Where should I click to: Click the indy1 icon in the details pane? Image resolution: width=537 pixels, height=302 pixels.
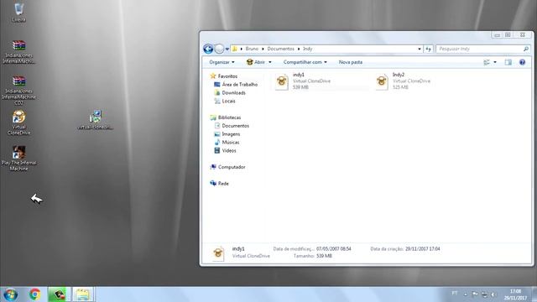pos(218,253)
